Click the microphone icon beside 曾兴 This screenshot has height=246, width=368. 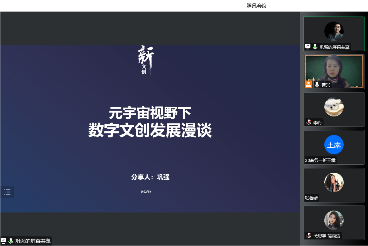(x=317, y=84)
